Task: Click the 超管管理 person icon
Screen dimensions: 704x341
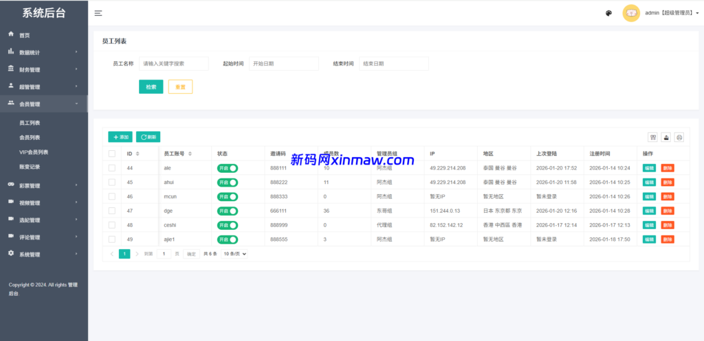Action: (11, 86)
